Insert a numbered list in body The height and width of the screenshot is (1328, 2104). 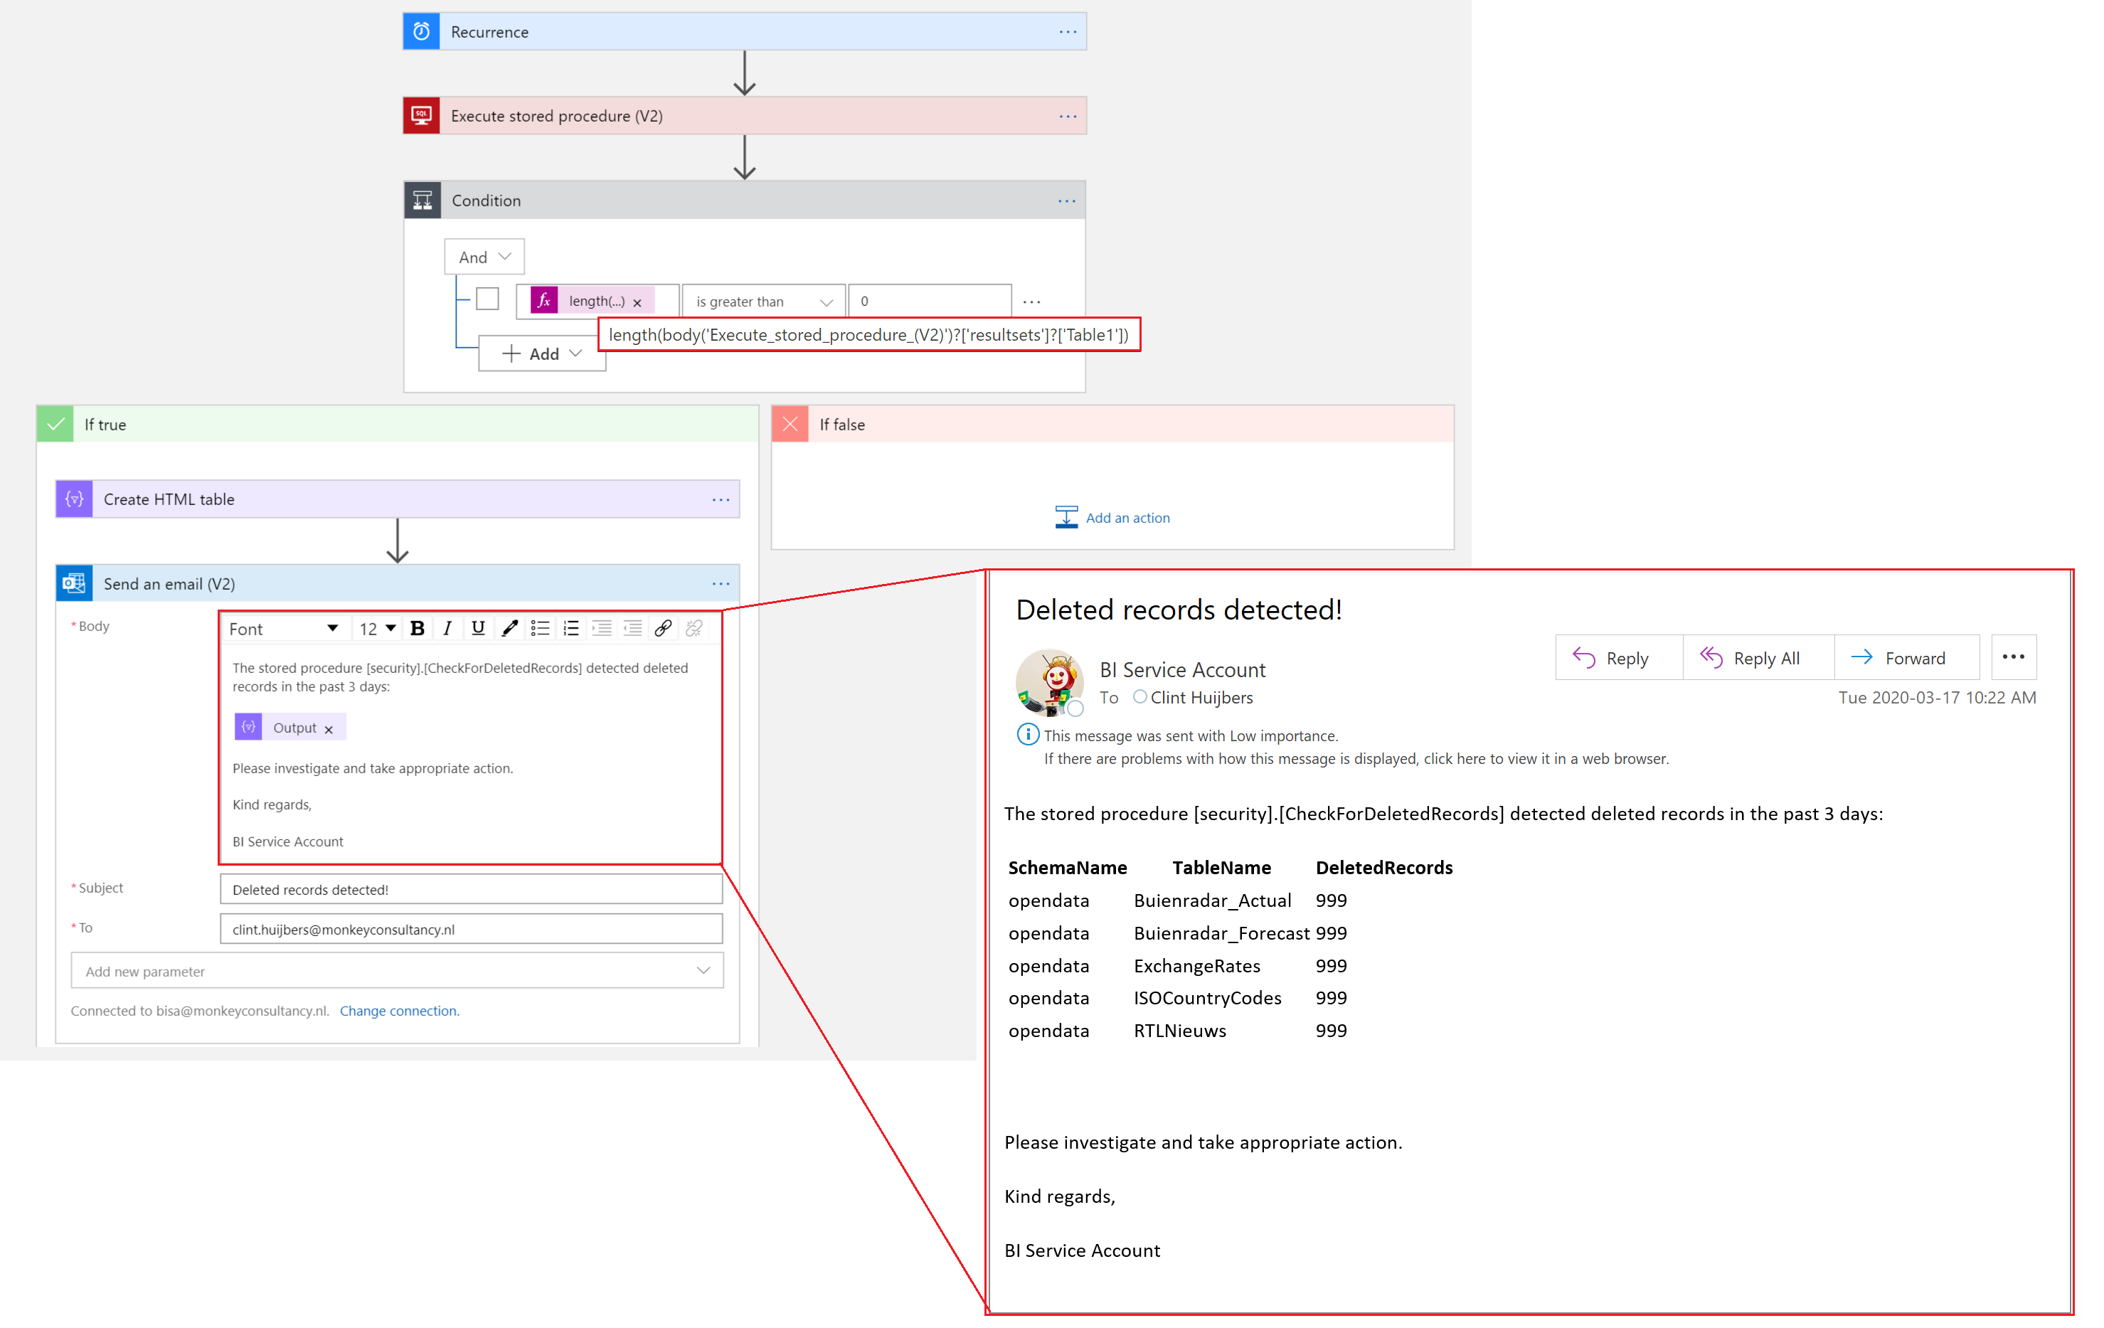click(x=570, y=628)
